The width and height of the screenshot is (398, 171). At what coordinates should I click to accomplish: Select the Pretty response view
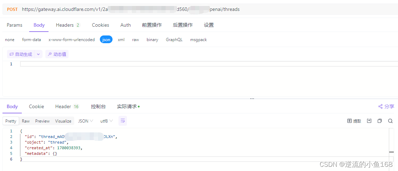[x=11, y=121]
